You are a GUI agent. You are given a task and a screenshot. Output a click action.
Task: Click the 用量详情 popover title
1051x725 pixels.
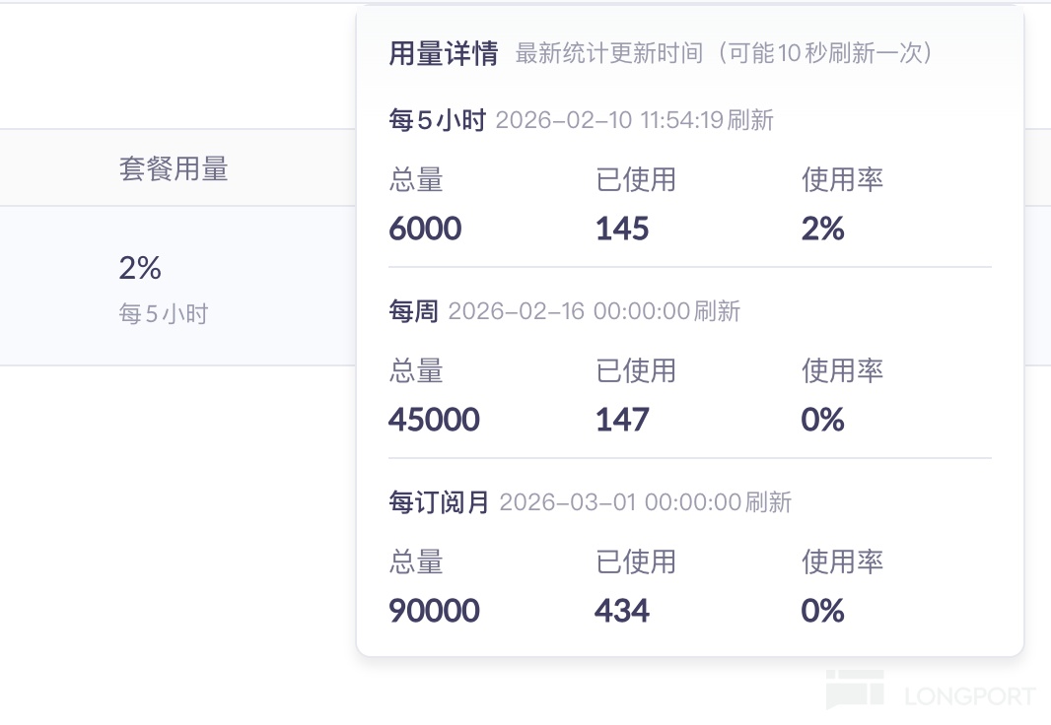tap(444, 53)
